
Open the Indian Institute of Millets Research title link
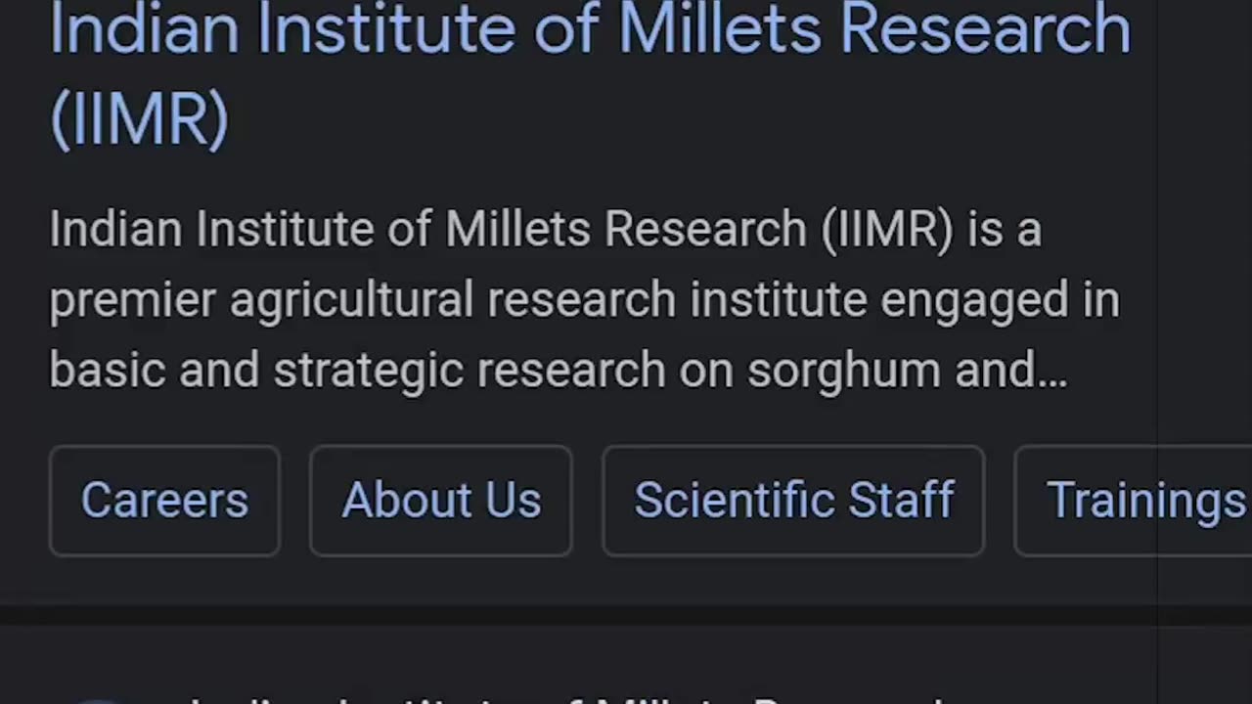coord(590,73)
